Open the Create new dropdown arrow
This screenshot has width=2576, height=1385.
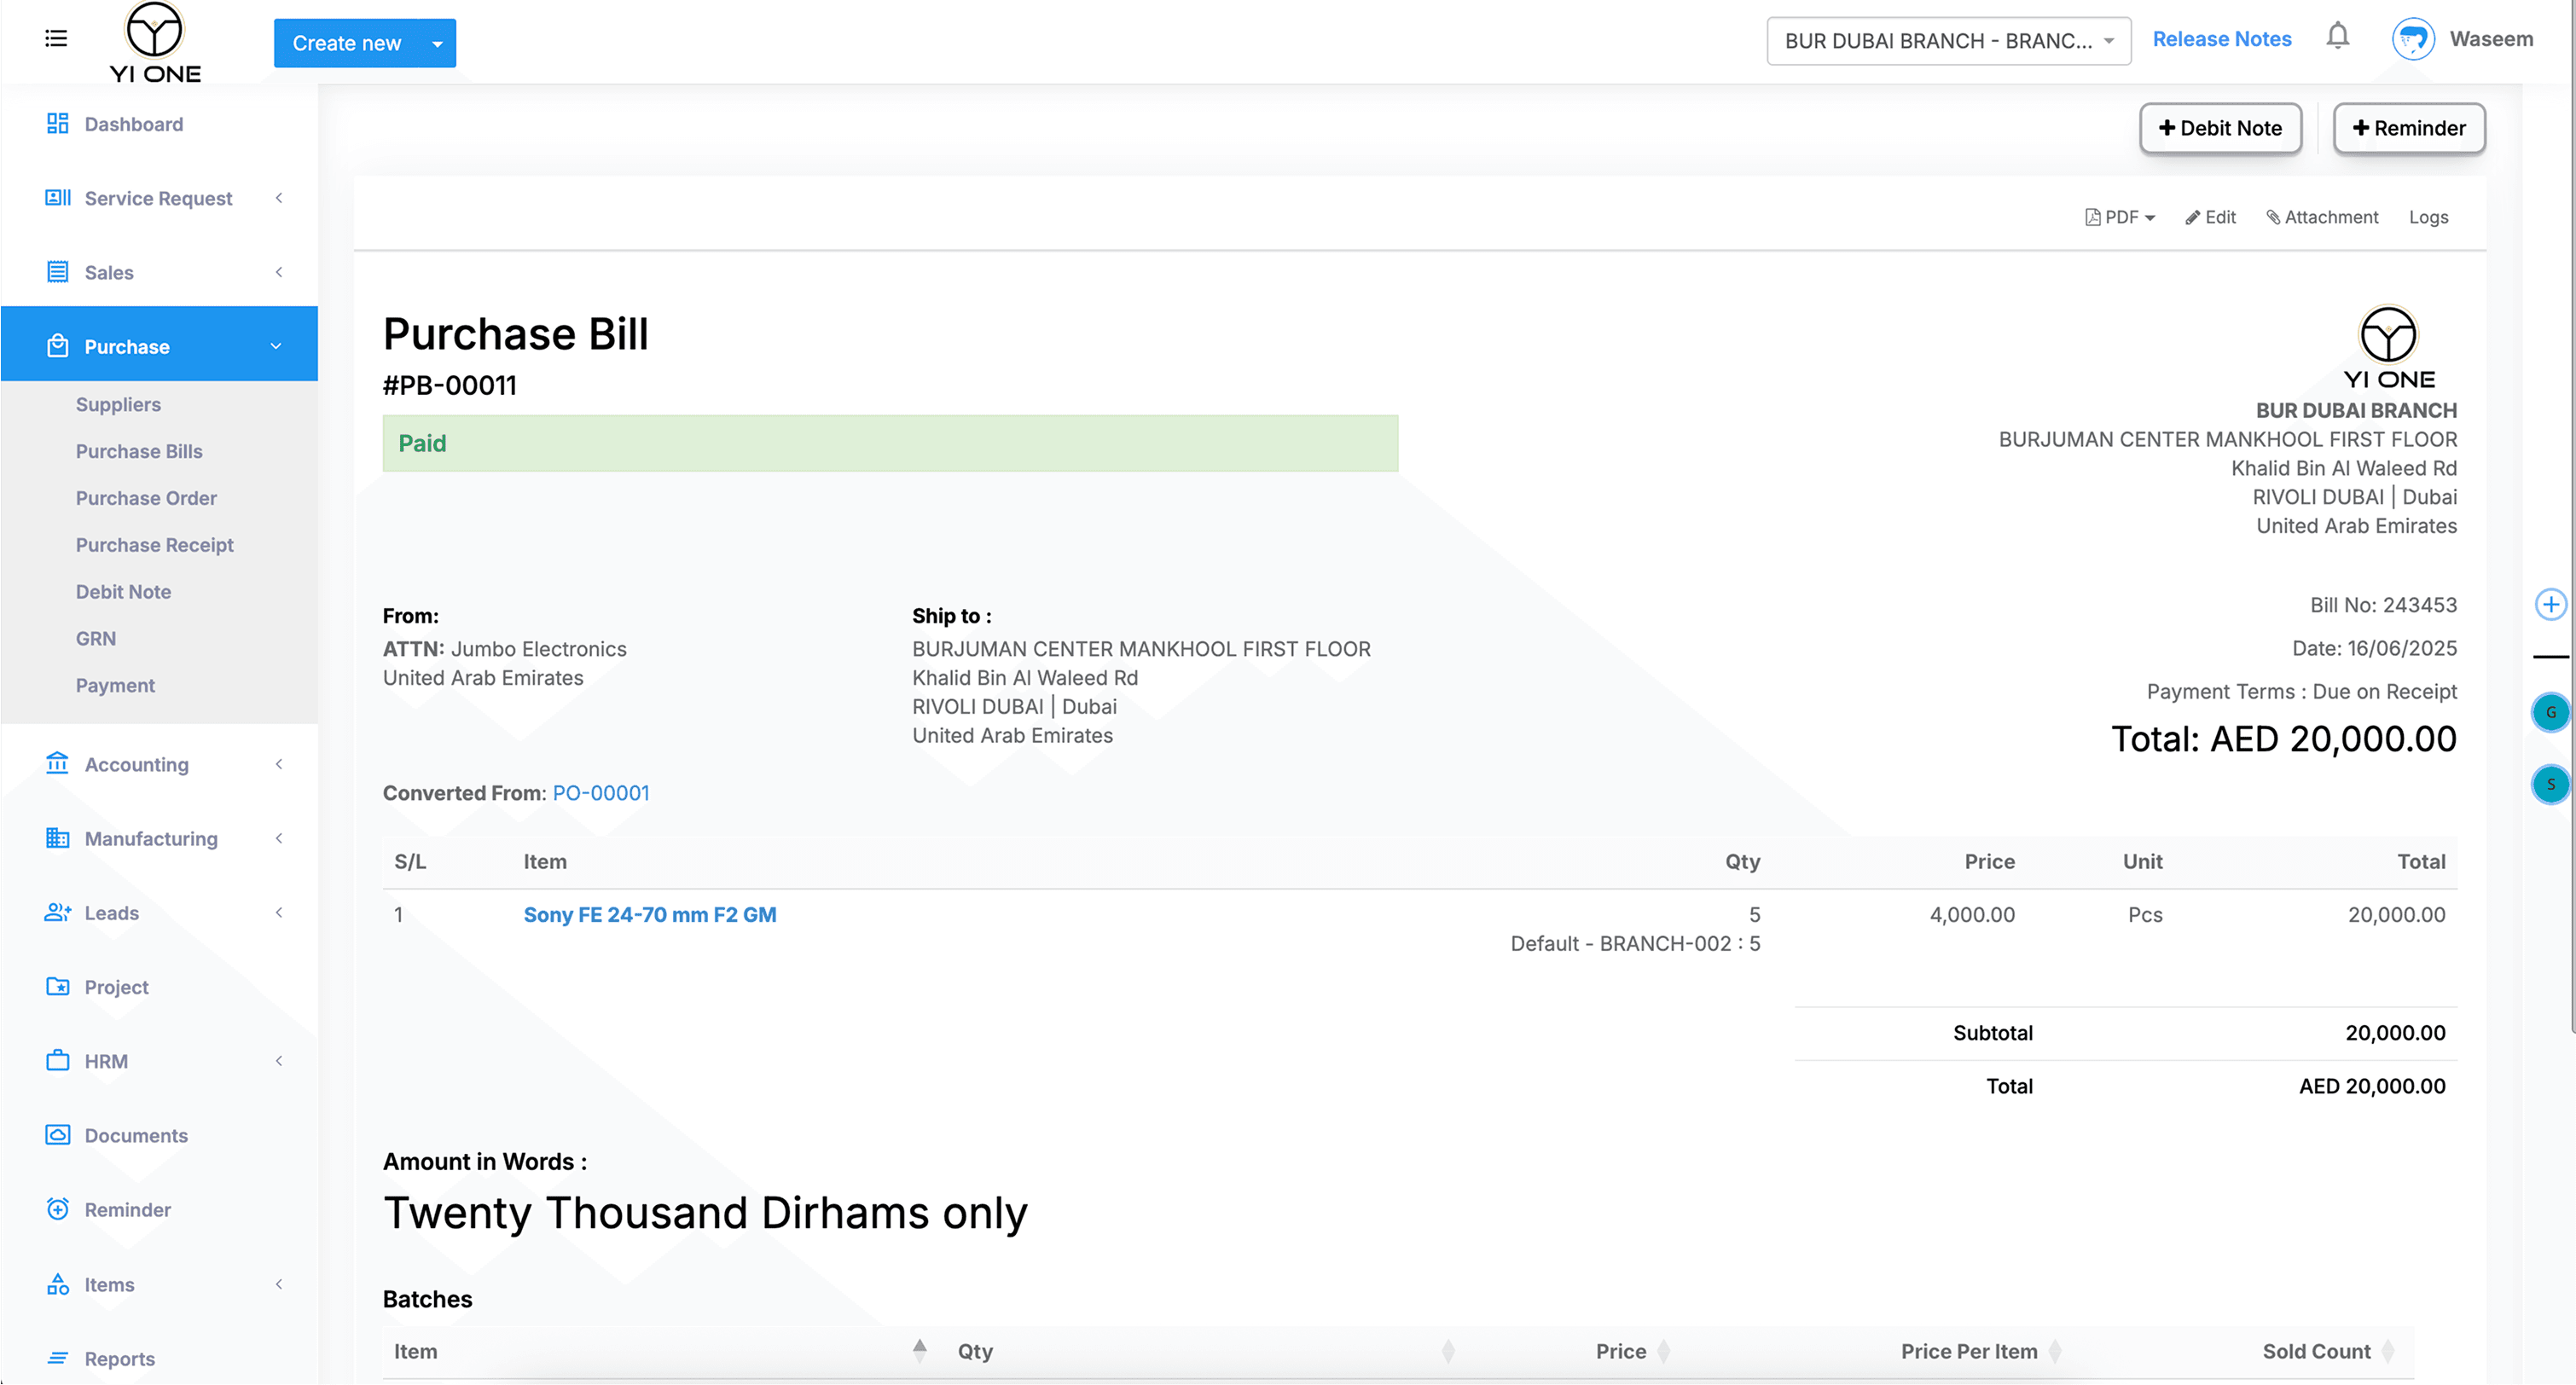tap(437, 43)
